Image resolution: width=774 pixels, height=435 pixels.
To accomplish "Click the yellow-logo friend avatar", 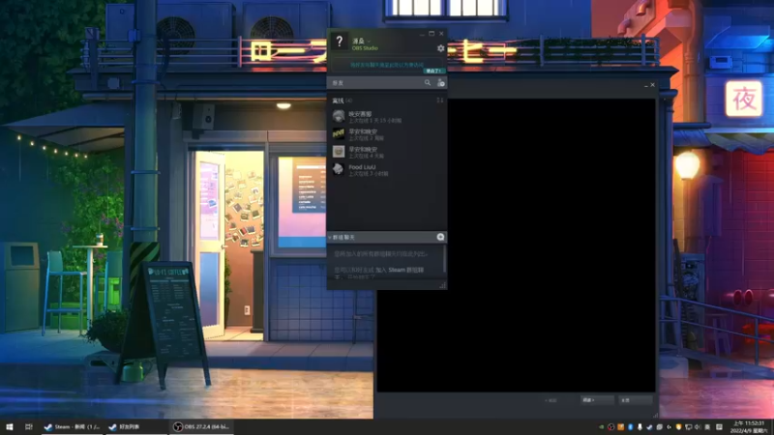I will pos(338,133).
